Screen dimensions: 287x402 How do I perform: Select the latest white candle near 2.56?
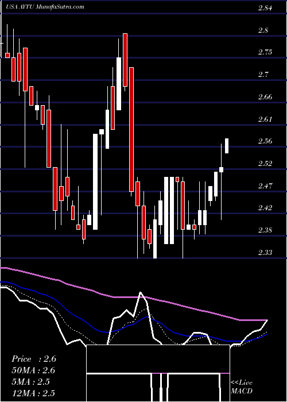pyautogui.click(x=227, y=146)
